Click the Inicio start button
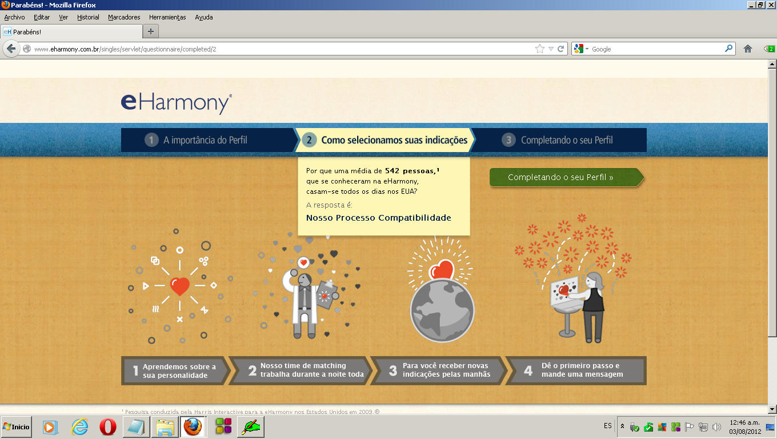This screenshot has width=777, height=439. point(16,427)
